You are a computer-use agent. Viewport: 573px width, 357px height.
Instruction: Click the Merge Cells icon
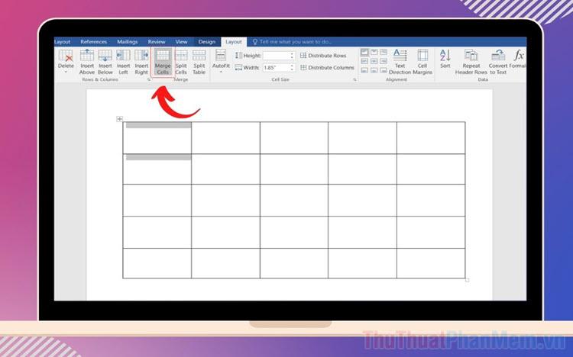click(x=163, y=62)
